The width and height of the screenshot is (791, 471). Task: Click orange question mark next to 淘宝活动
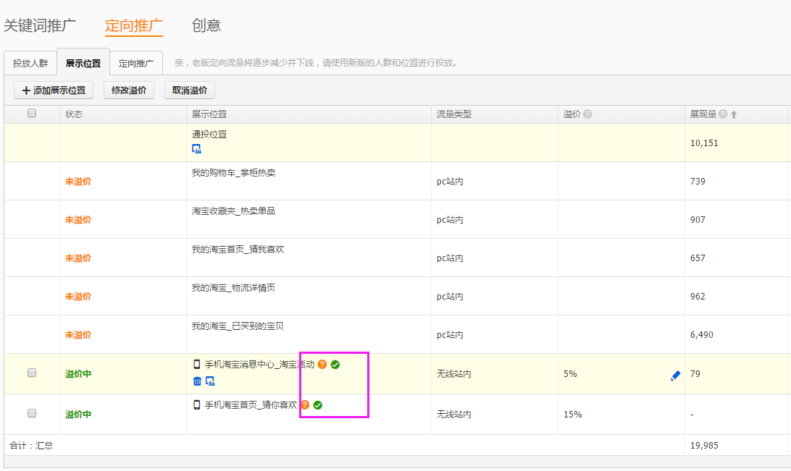pyautogui.click(x=322, y=365)
